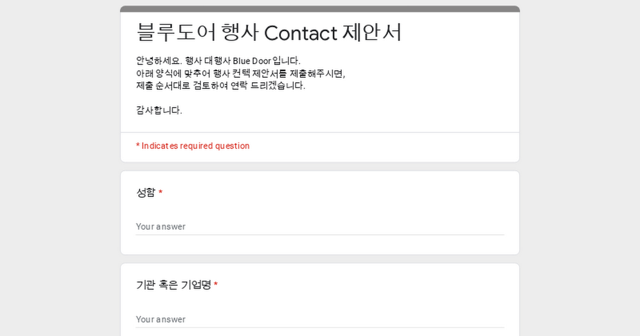Click the gray header bar above the title

pyautogui.click(x=320, y=8)
